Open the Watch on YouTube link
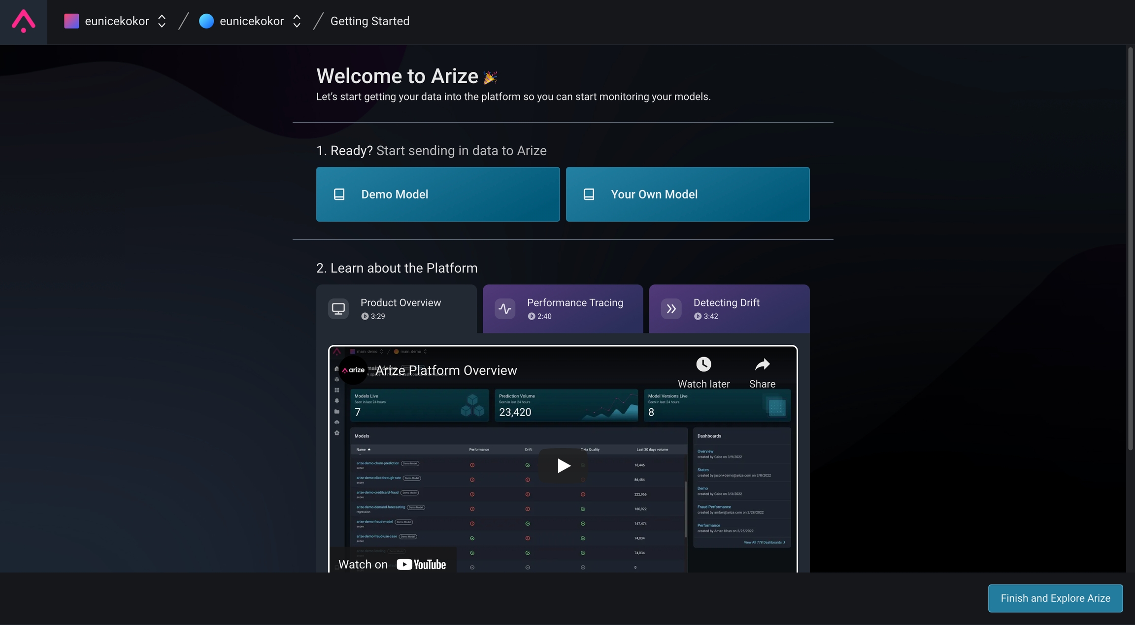 click(393, 564)
